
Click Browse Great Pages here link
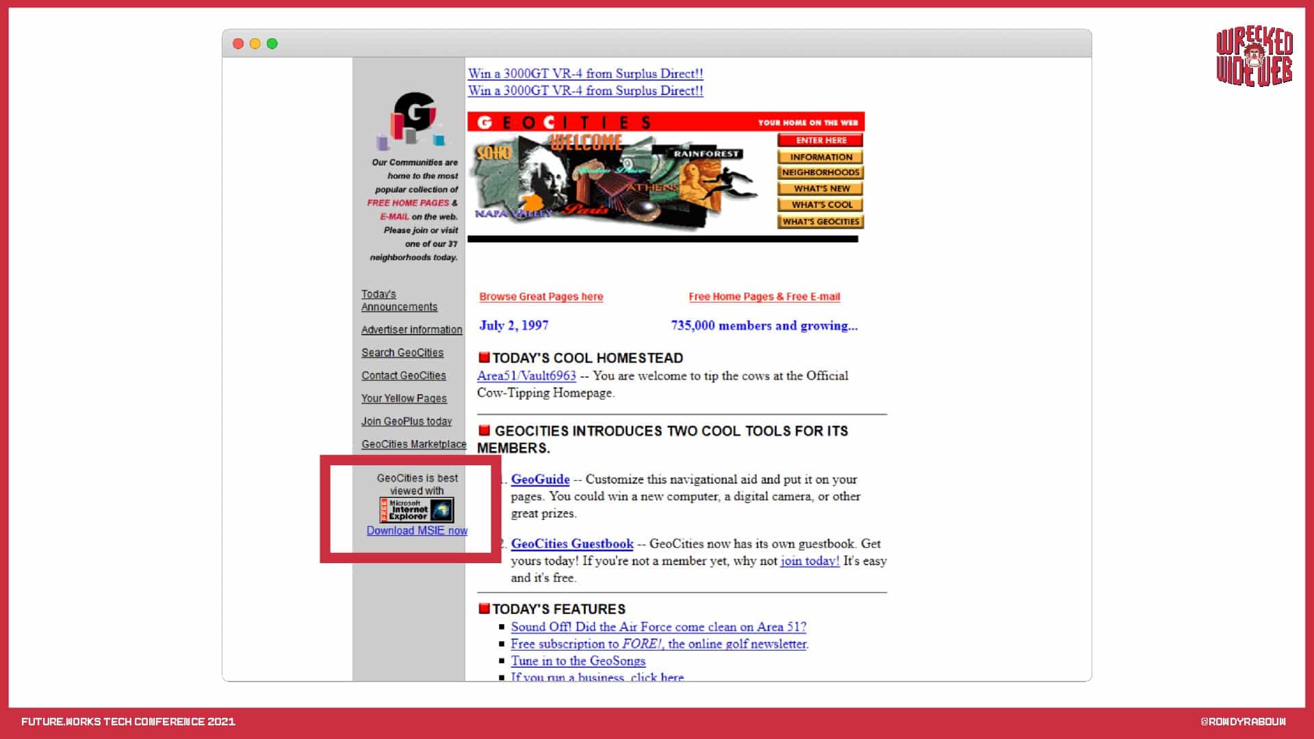(x=541, y=297)
